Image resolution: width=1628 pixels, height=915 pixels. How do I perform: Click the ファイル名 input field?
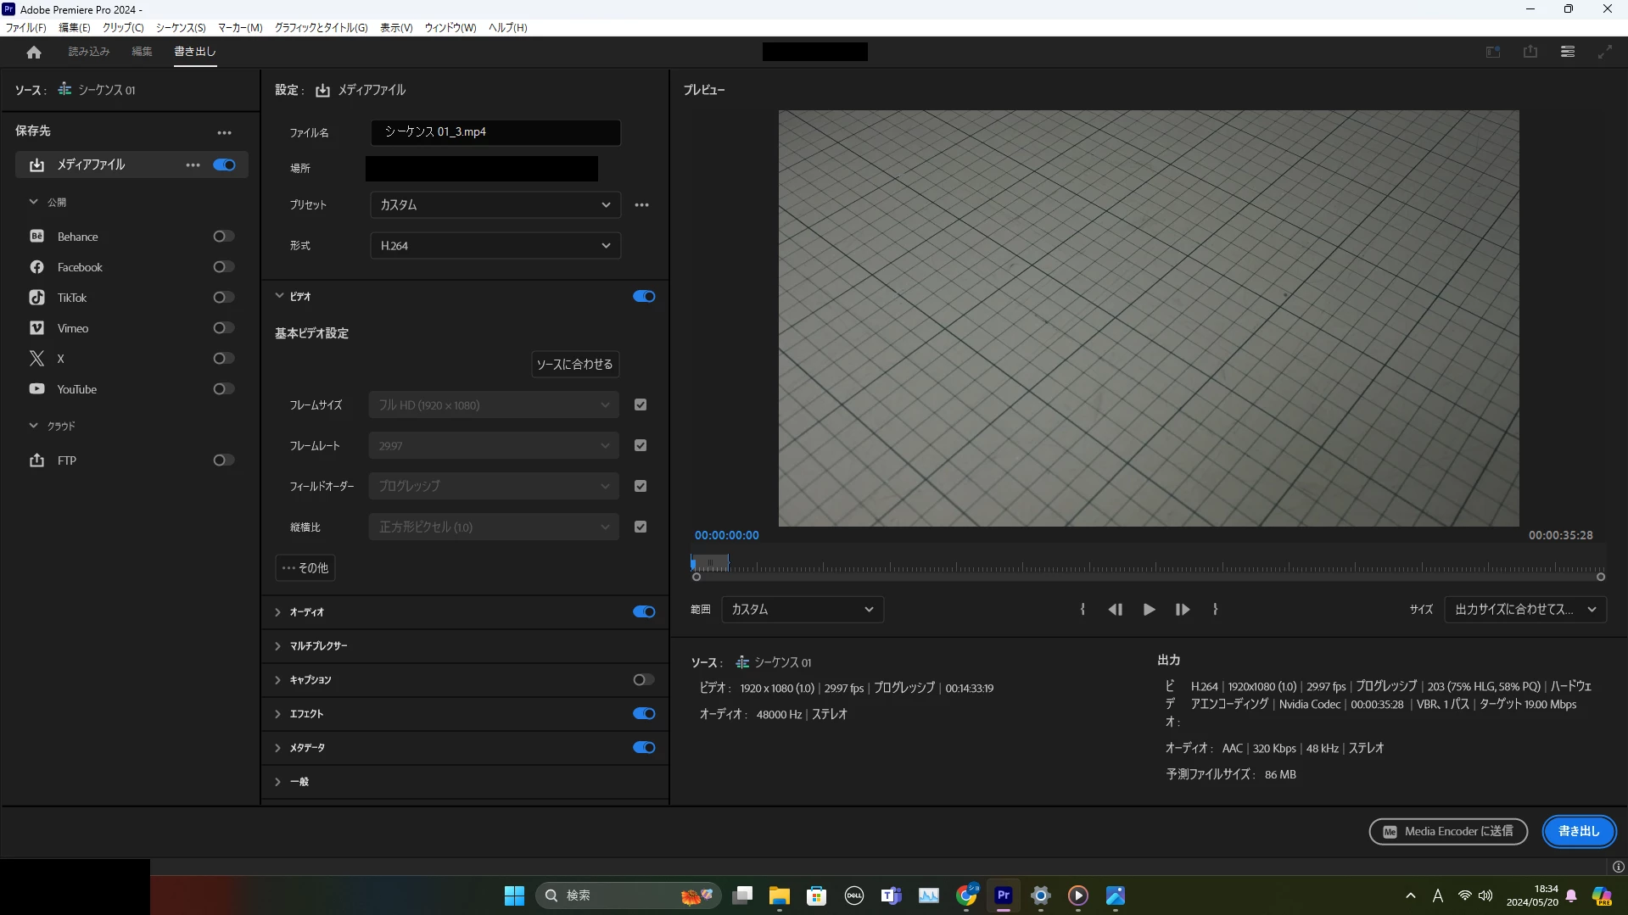(495, 132)
